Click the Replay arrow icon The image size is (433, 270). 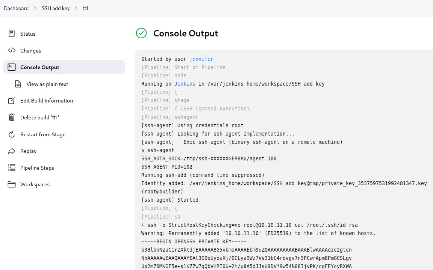click(x=12, y=151)
